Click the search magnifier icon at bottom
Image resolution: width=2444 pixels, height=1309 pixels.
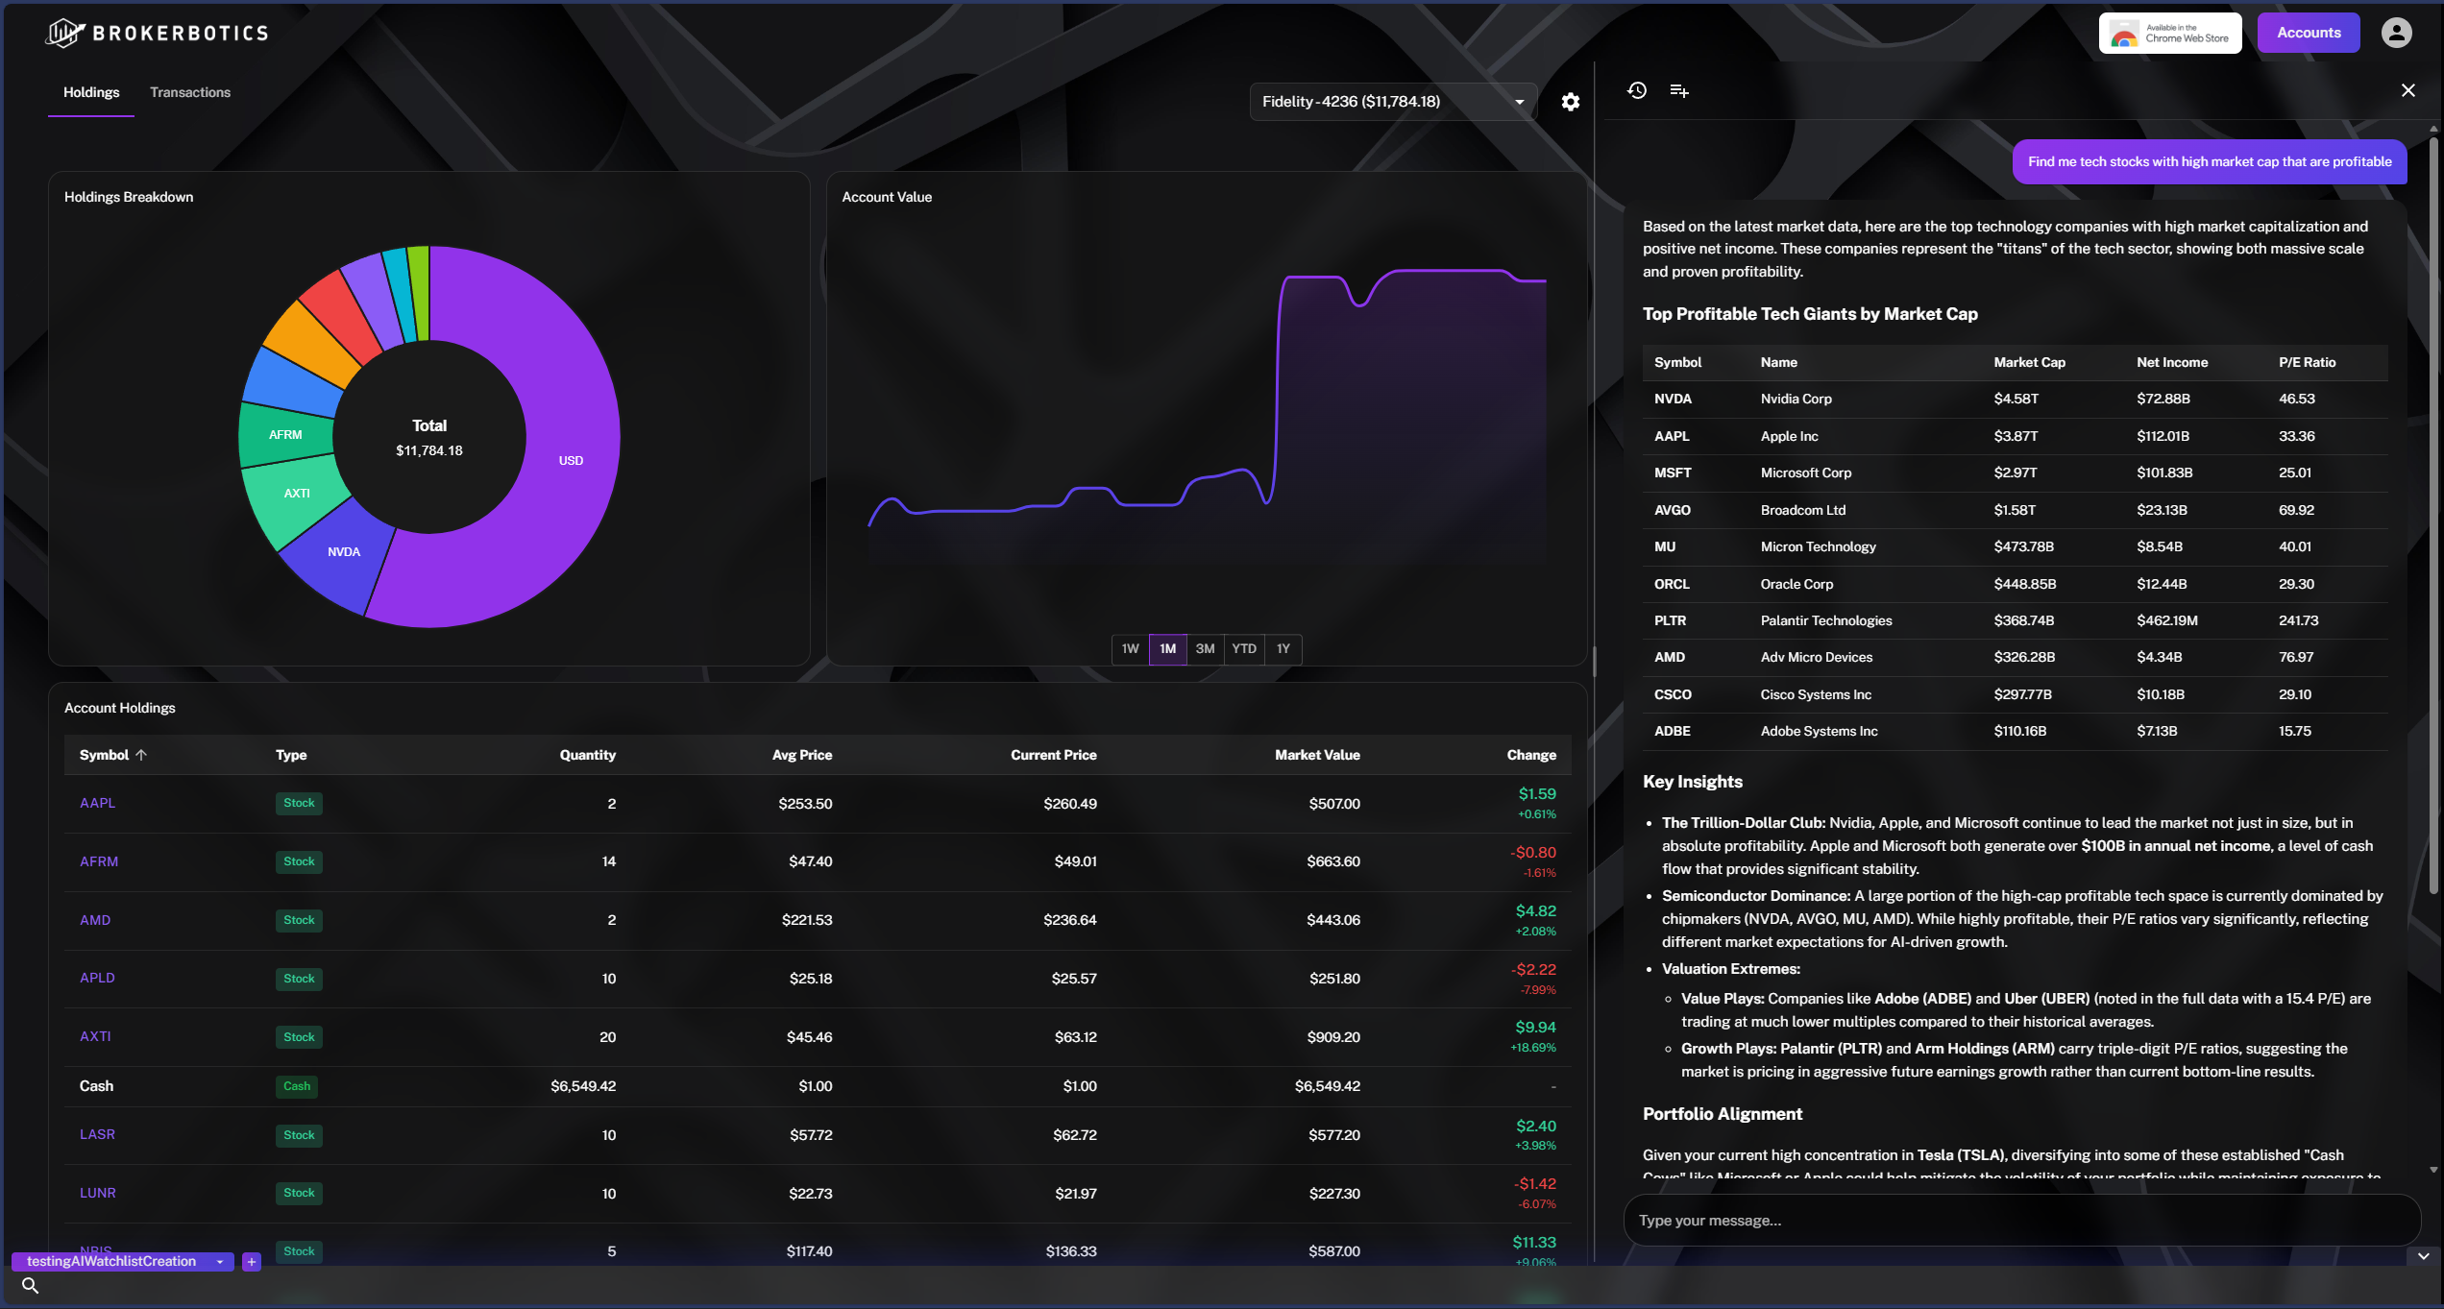(30, 1285)
